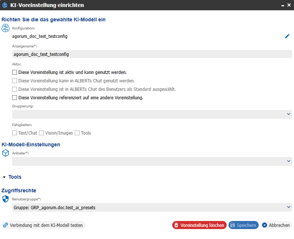The height and width of the screenshot is (239, 294).
Task: Click the shield icon under Zugriffsrechte
Action: pos(6,199)
